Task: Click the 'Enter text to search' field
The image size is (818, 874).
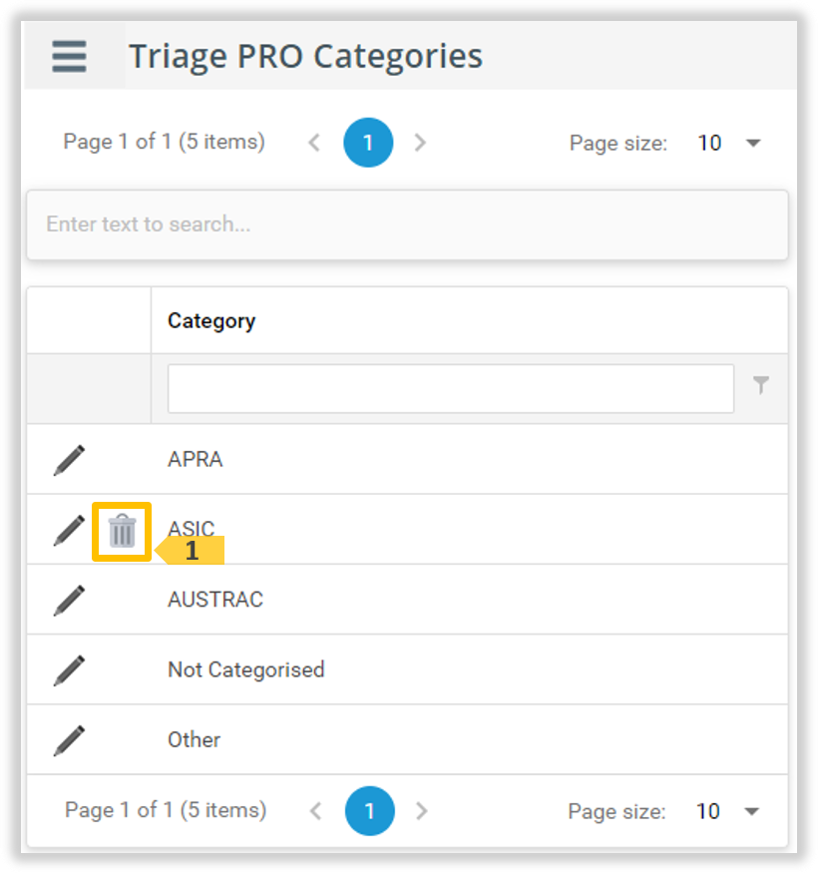Action: pos(407,224)
